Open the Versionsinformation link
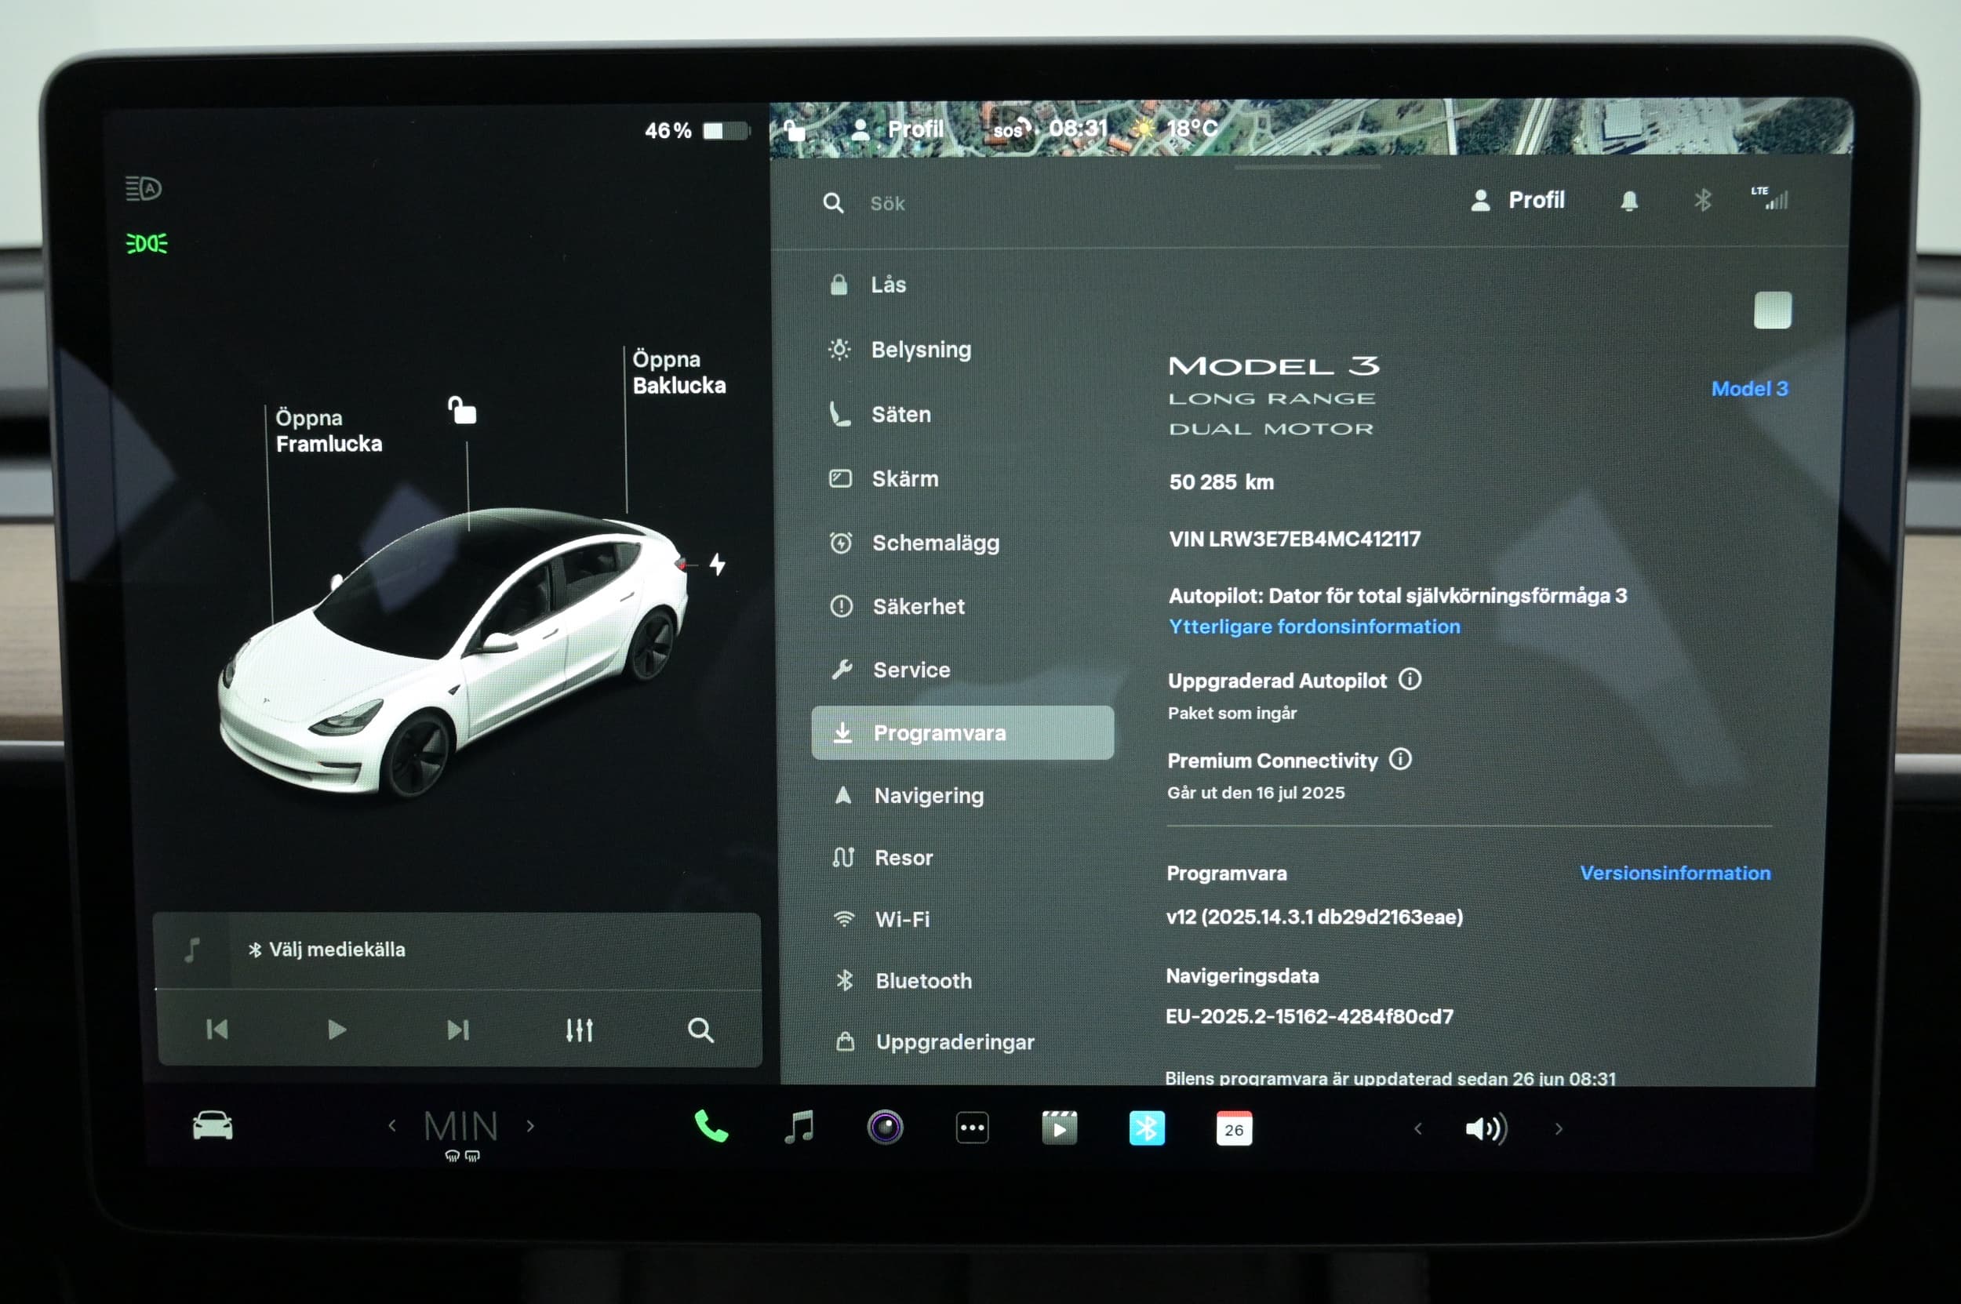Screen dimensions: 1961x1304 [1675, 873]
